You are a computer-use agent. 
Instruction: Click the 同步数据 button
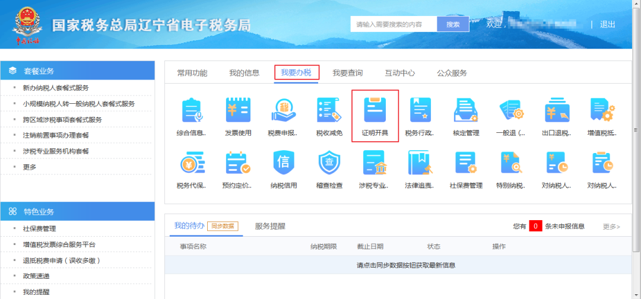click(223, 226)
